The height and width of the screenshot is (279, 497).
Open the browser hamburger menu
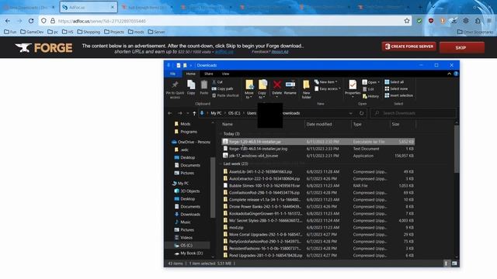point(489,21)
